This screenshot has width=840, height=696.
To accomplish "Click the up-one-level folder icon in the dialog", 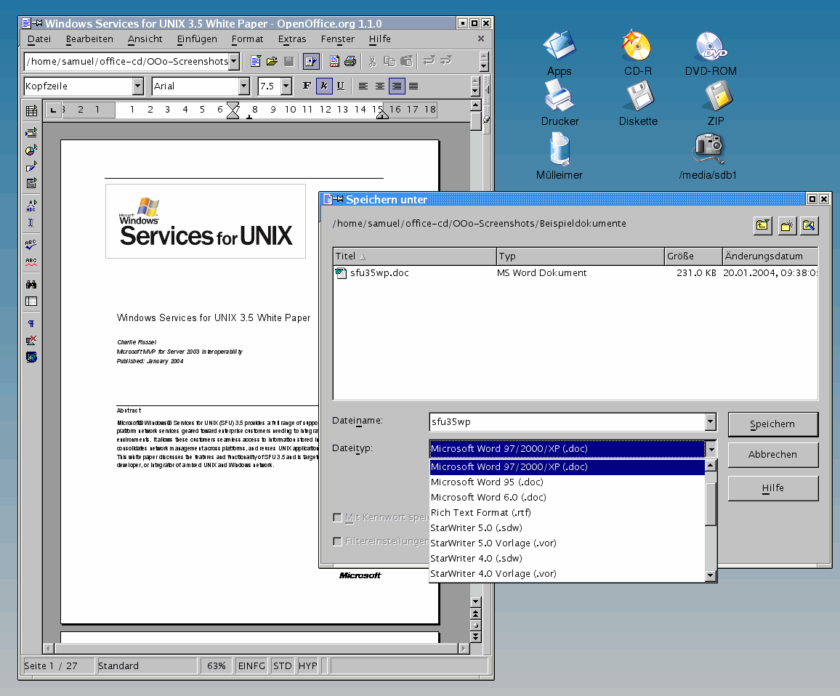I will pos(762,225).
